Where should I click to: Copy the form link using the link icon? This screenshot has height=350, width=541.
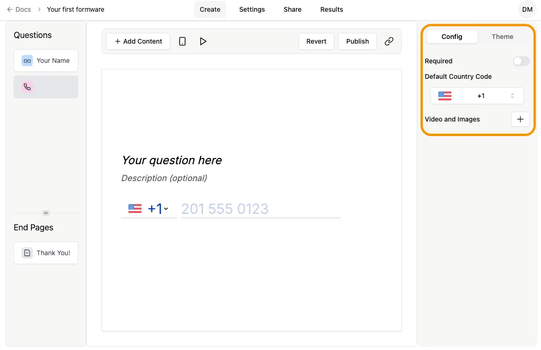[389, 41]
